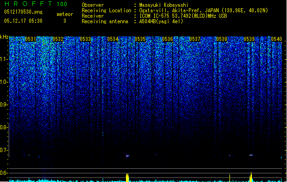
Task: Click the 0536 time marker
Action: [x=167, y=39]
